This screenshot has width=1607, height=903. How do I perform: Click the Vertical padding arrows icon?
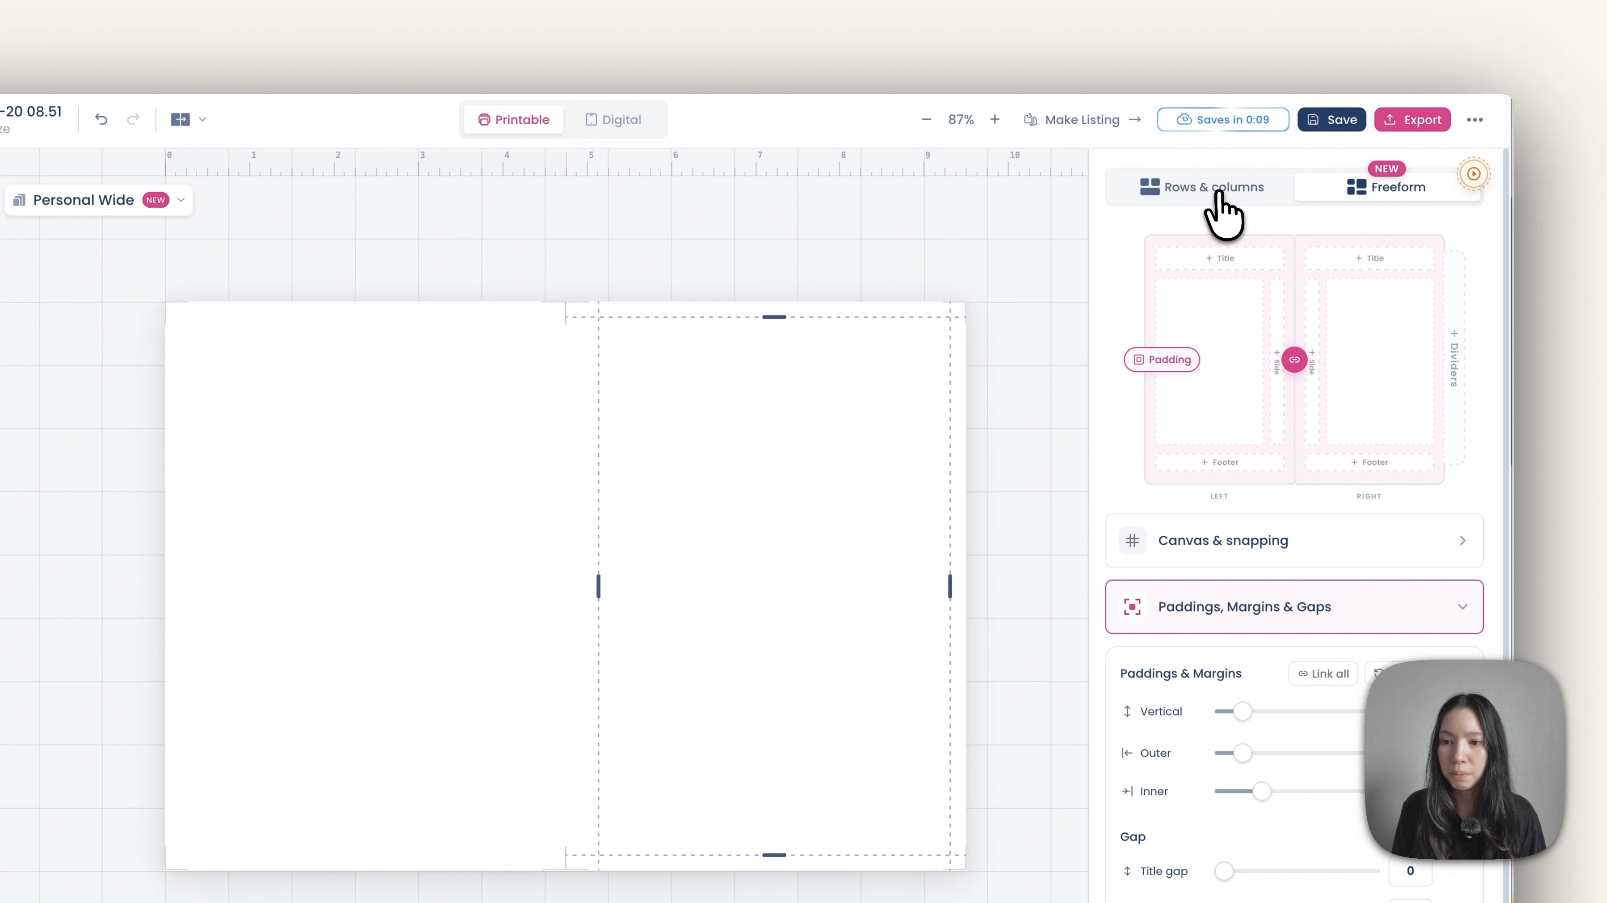(x=1127, y=711)
